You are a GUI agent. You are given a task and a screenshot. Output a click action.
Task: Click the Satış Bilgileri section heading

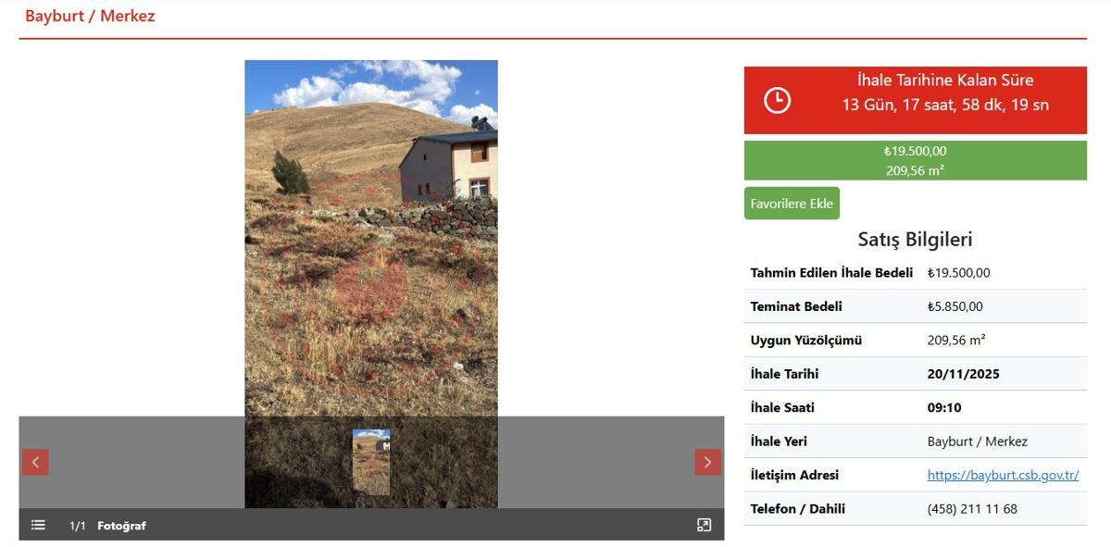tap(915, 239)
